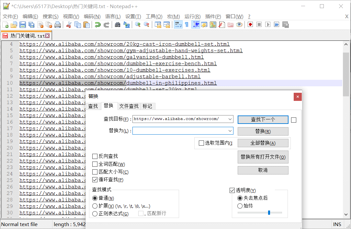Image resolution: width=351 pixels, height=229 pixels.
Task: Select 普通 search mode radio
Action: coord(95,198)
